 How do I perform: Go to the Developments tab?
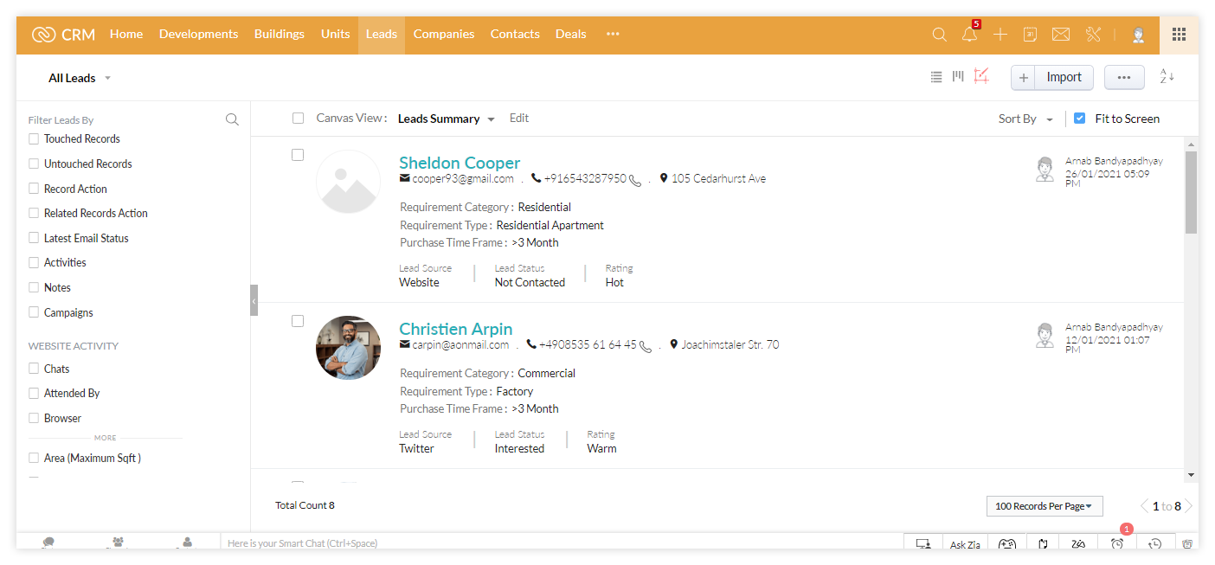point(198,34)
